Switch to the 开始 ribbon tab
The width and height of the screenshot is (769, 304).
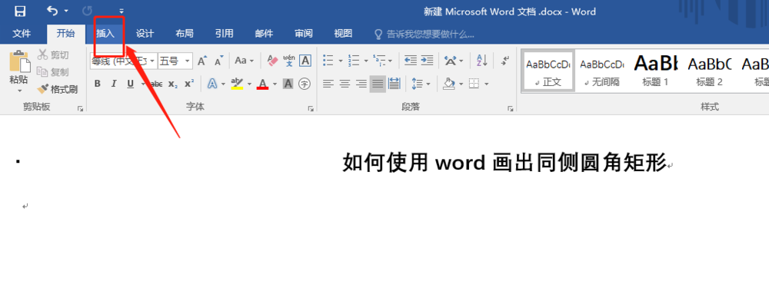click(65, 33)
